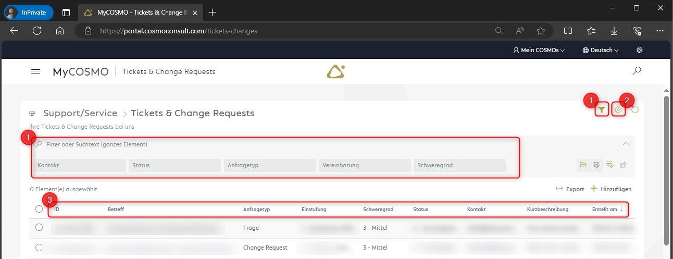Open browser menu three dots
This screenshot has height=259, width=673.
(x=659, y=31)
